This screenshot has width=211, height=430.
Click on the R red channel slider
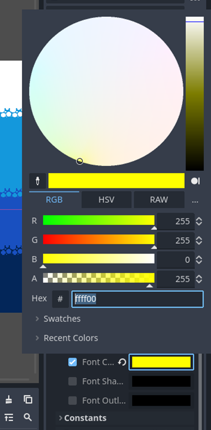tap(99, 220)
